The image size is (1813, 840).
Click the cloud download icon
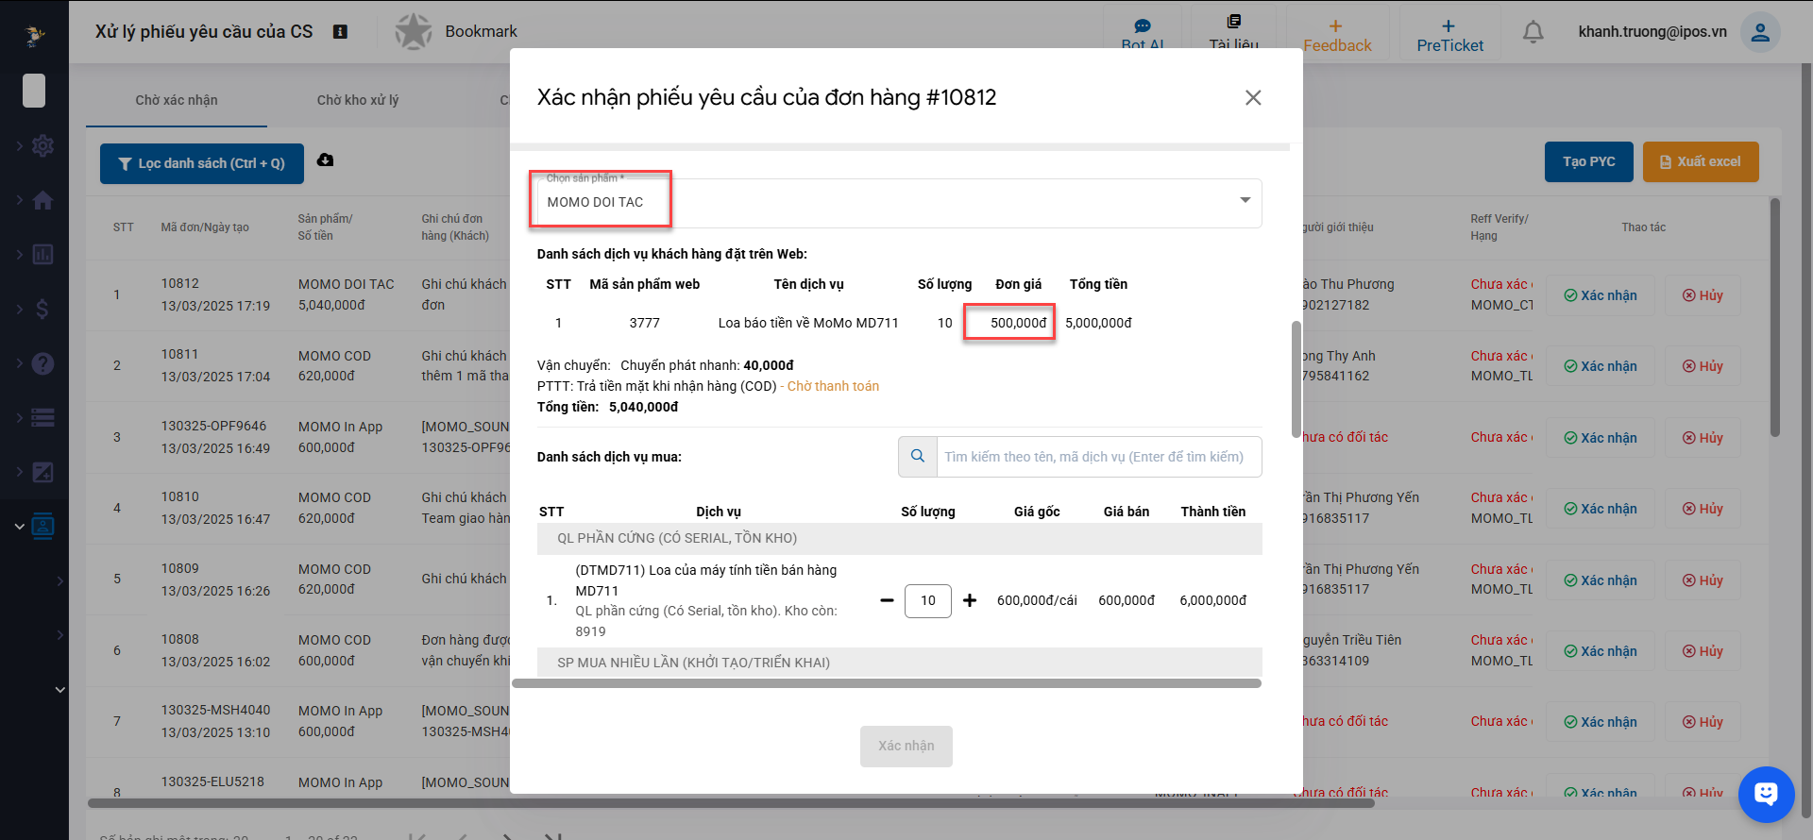tap(326, 160)
